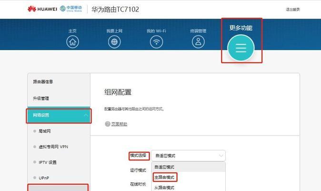The image size is (321, 191).
Task: Open the 页面帮助 help link
Action: coord(119,124)
